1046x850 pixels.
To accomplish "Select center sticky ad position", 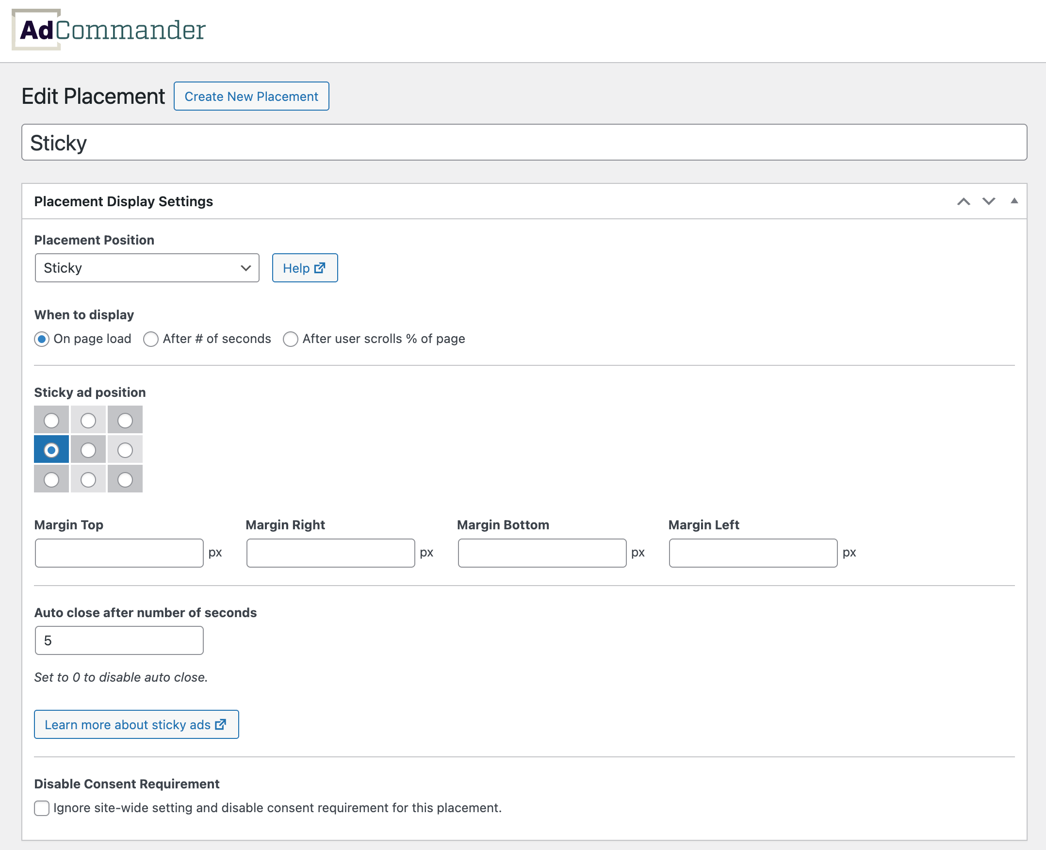I will tap(88, 449).
